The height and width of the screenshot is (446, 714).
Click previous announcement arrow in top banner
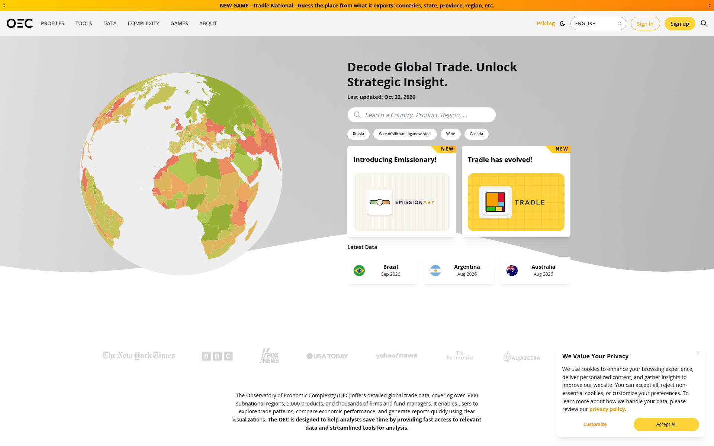point(4,6)
